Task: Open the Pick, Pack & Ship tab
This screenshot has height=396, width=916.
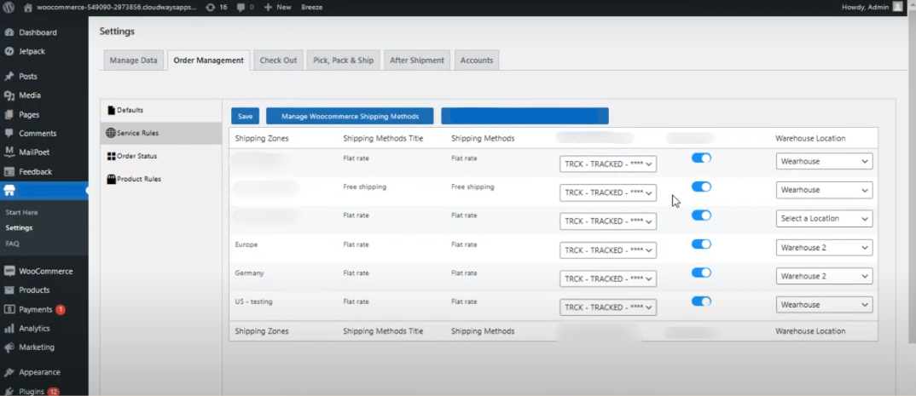Action: coord(343,60)
